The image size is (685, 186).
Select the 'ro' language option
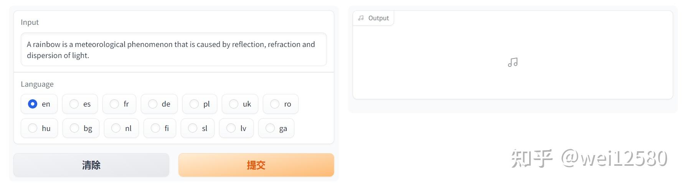[x=275, y=104]
